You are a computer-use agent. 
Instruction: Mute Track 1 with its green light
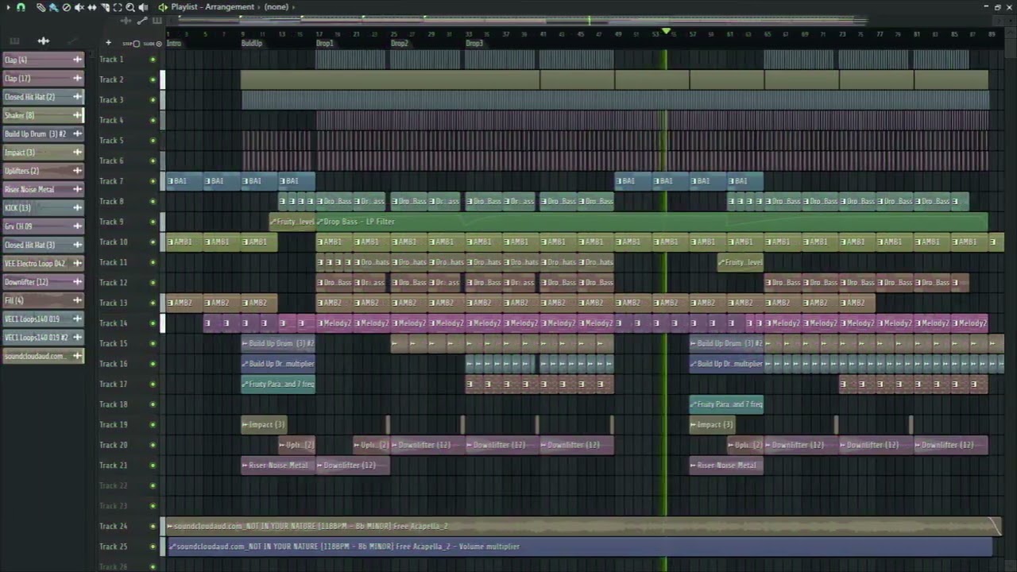pos(153,60)
